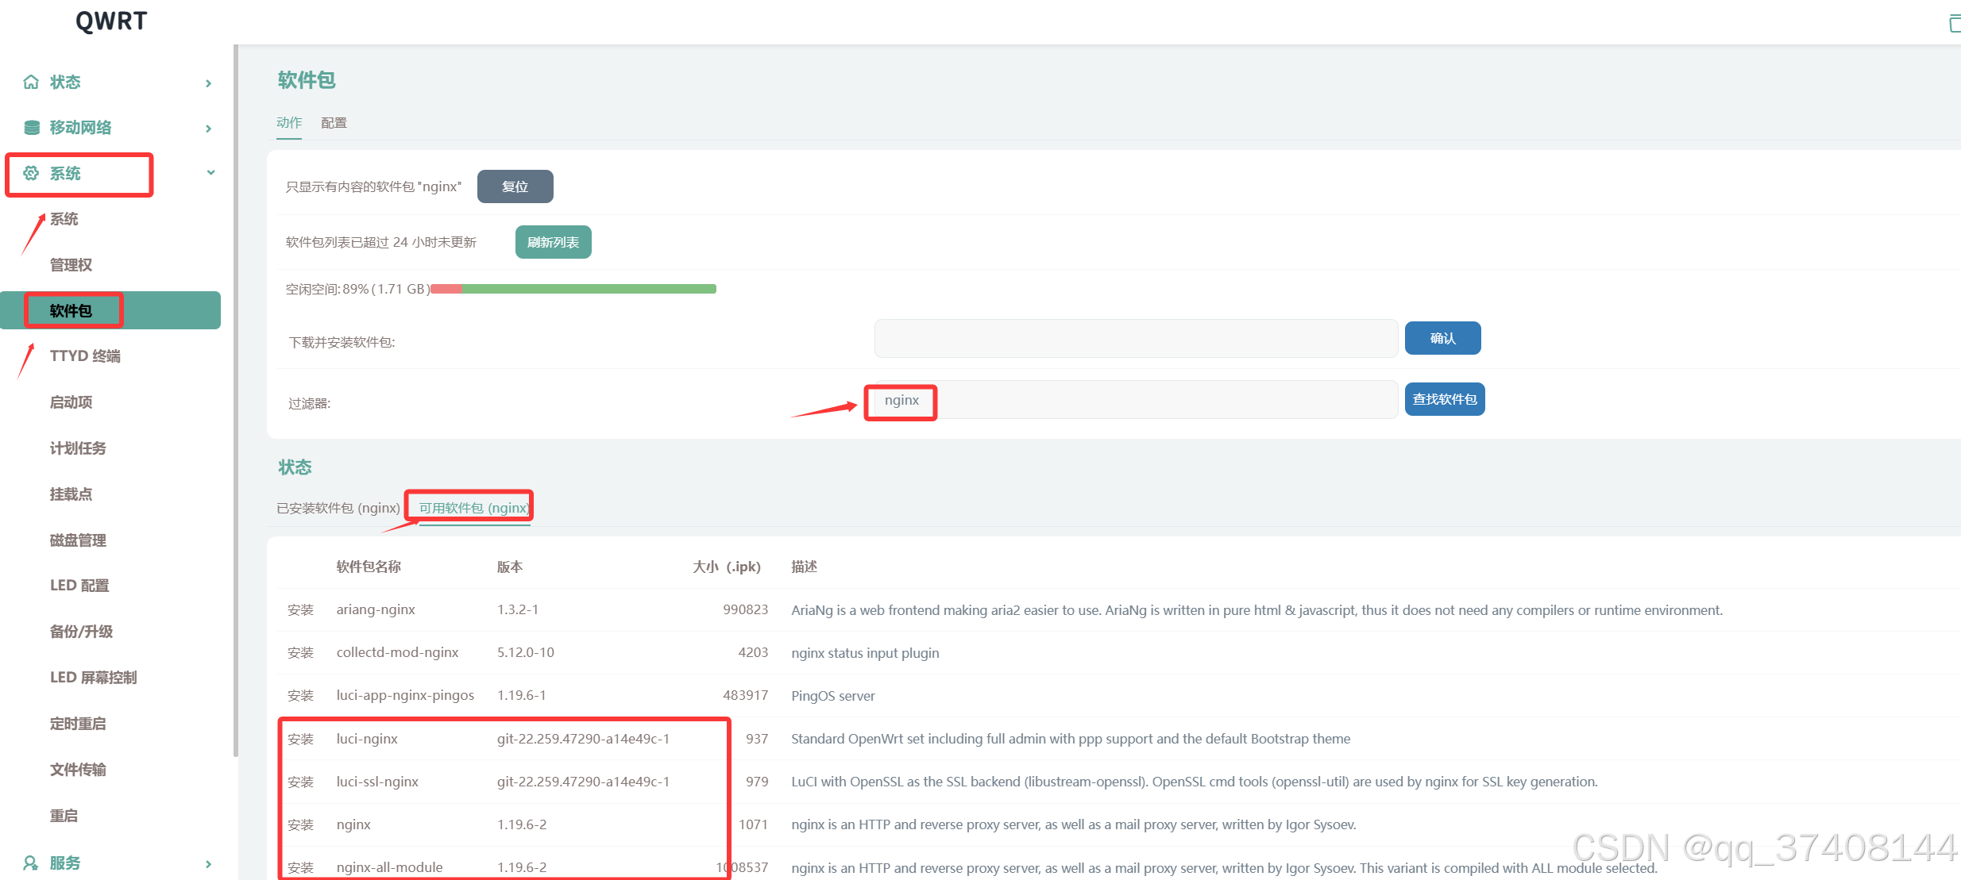Open the LED 配置 menu item
Screen dimensions: 1961x880
point(79,586)
